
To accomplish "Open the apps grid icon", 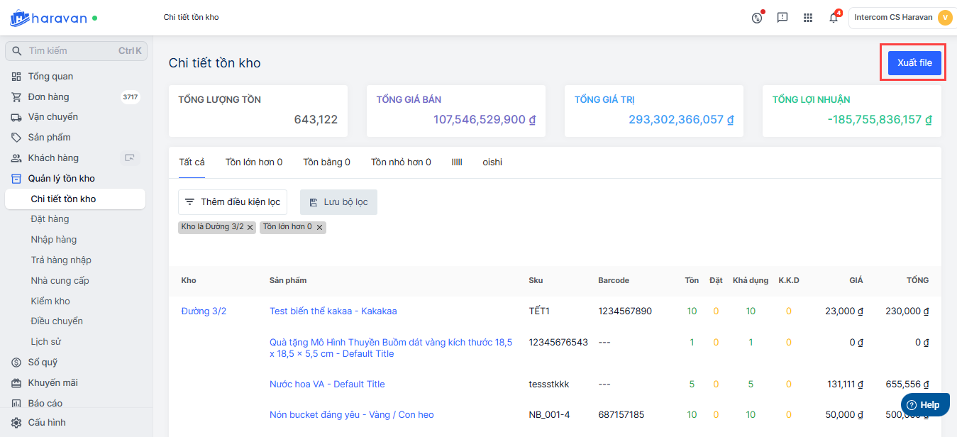I will [x=808, y=18].
